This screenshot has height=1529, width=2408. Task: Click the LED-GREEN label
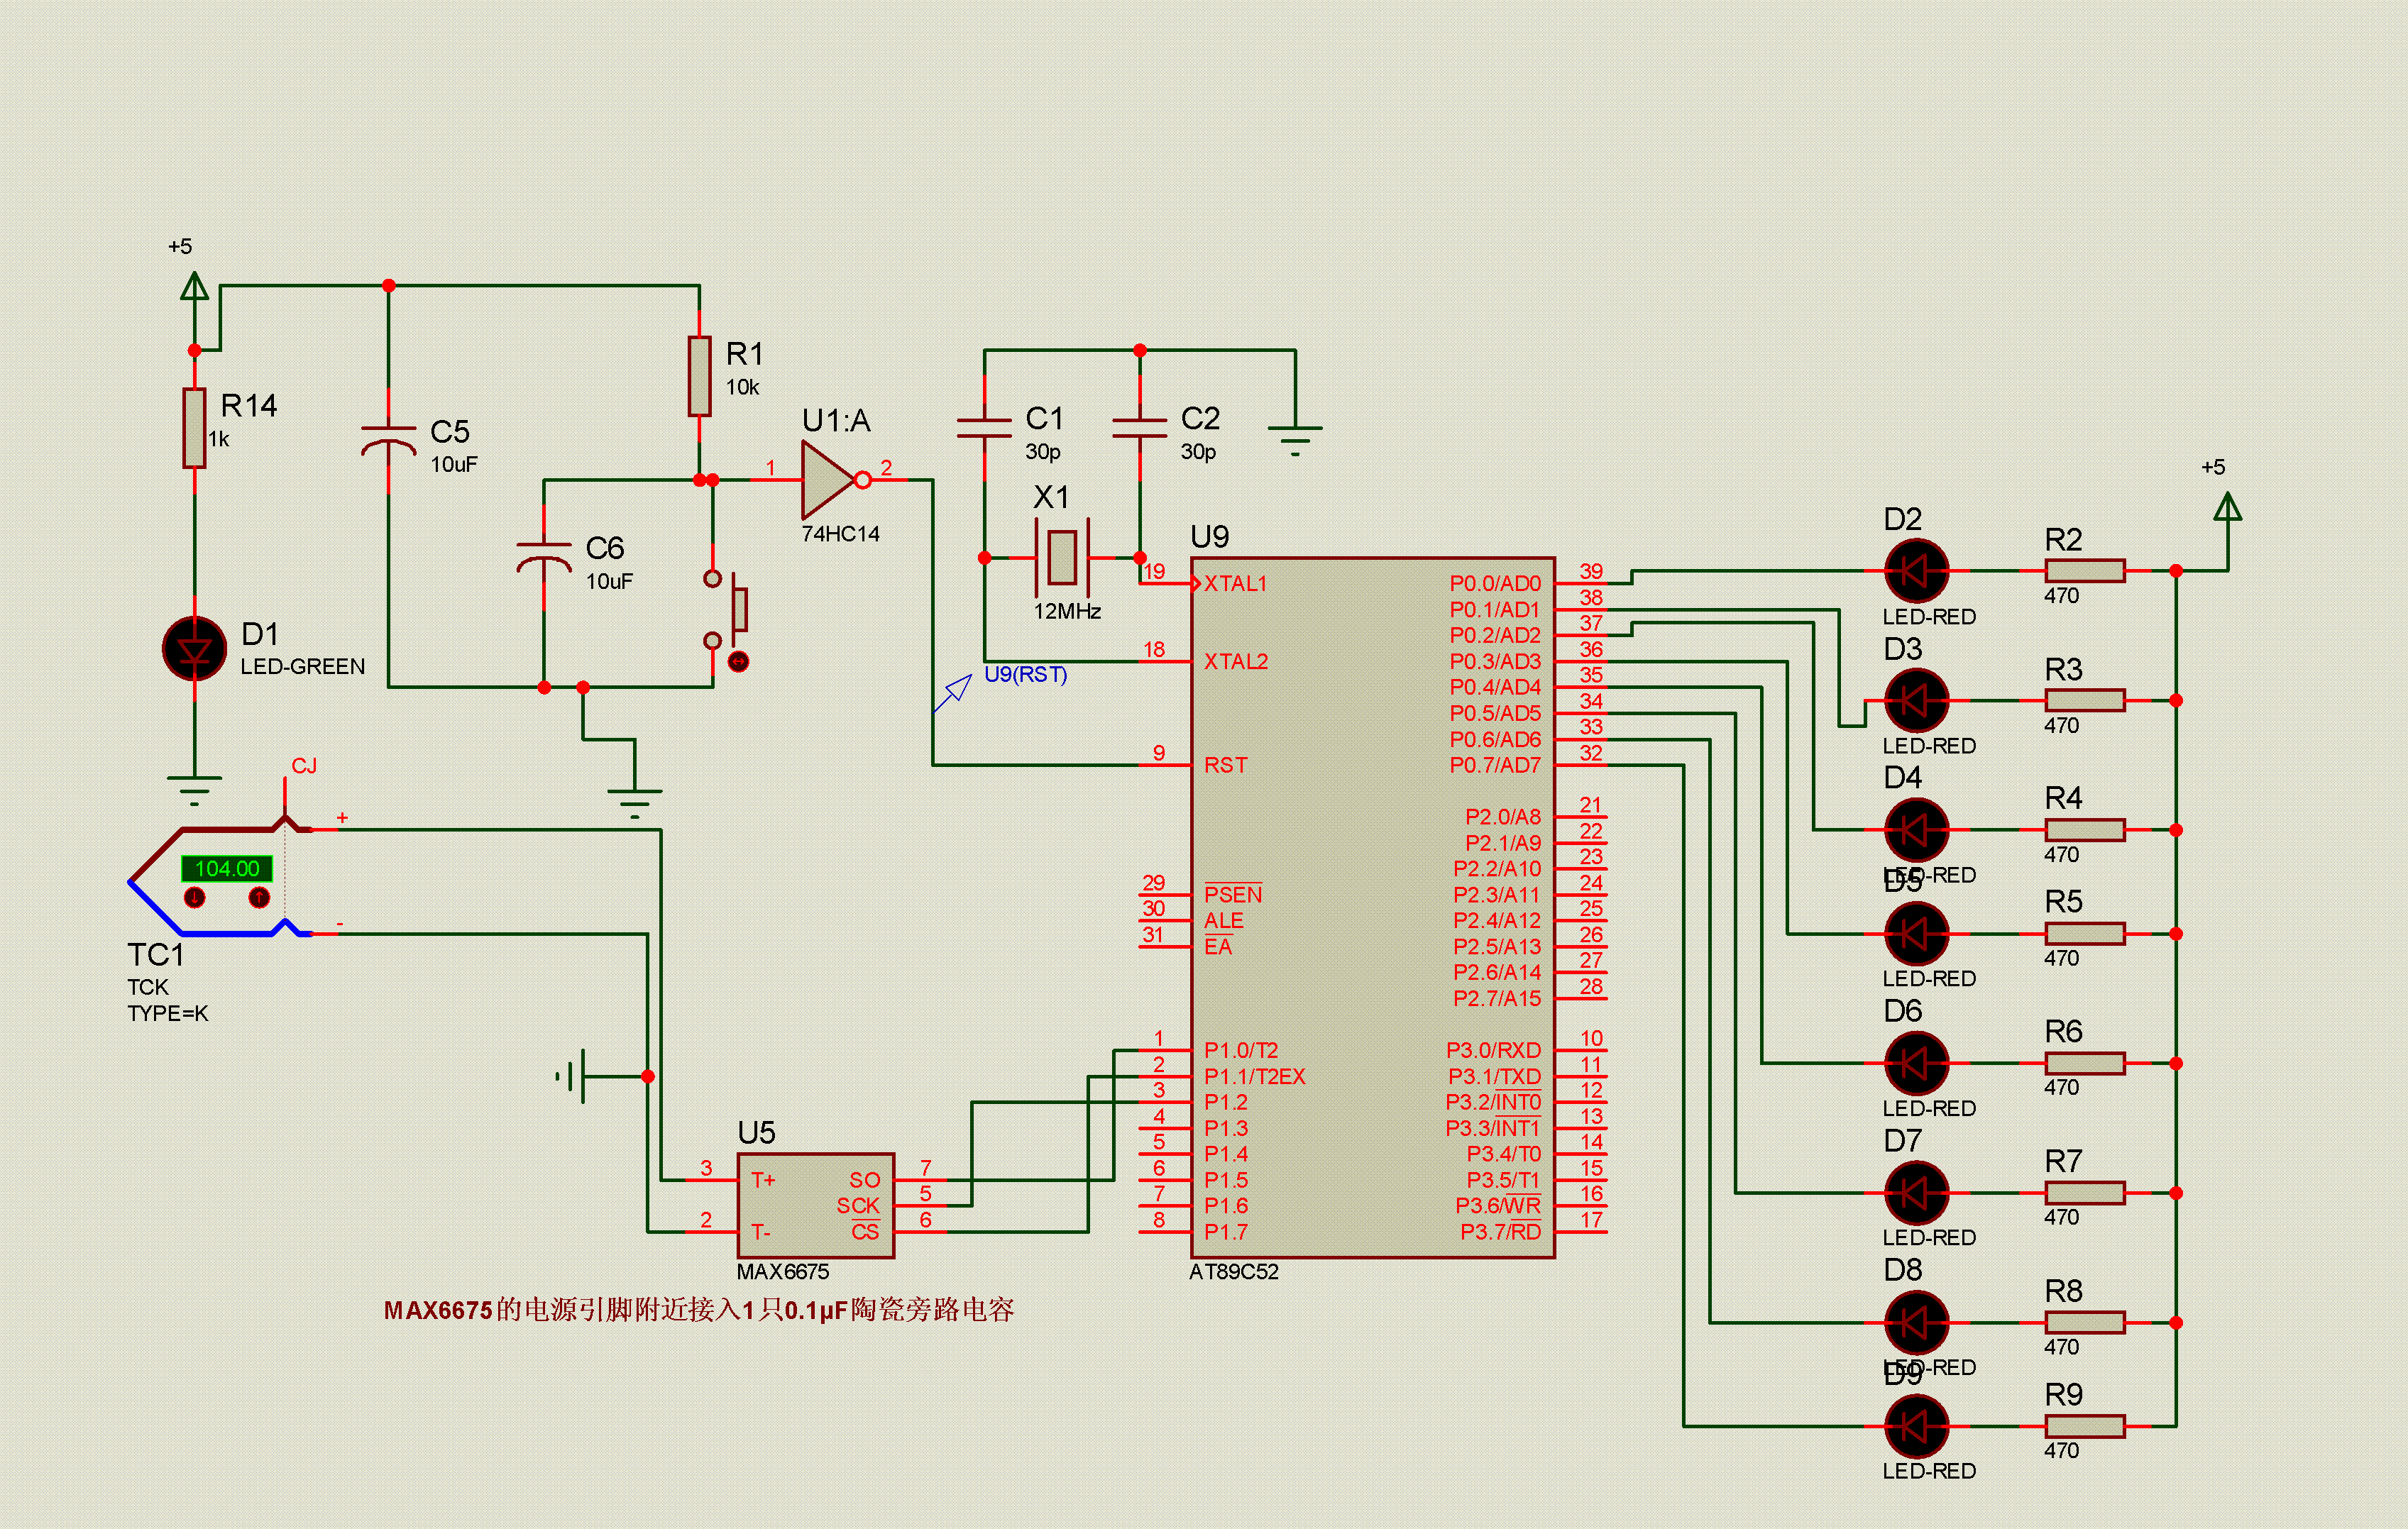(x=302, y=666)
